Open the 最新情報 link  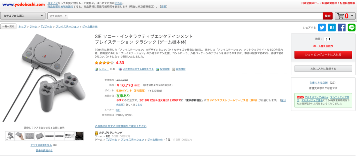(x=181, y=69)
